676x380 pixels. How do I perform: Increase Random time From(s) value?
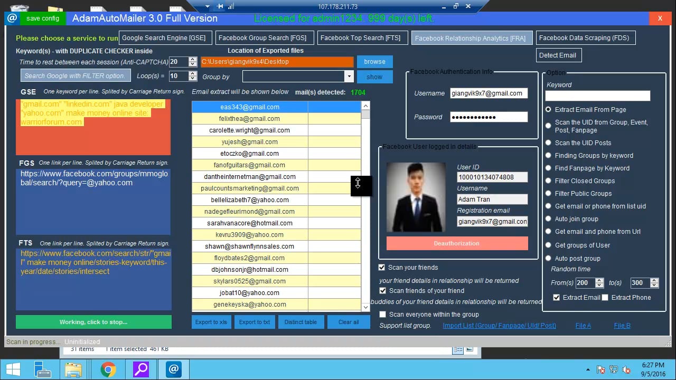pyautogui.click(x=599, y=280)
